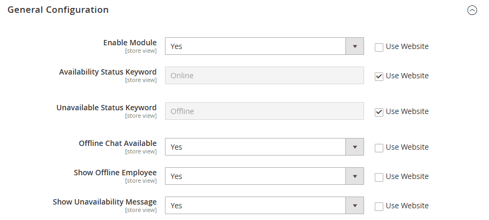Click the Offline Chat Available dropdown arrow

tap(354, 147)
